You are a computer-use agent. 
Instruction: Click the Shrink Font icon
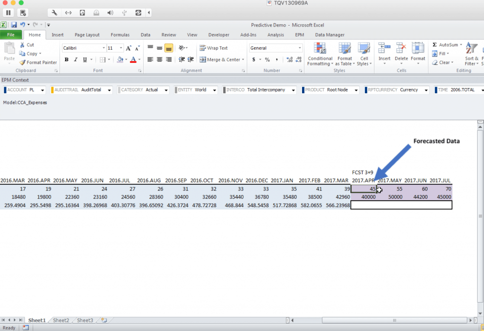[138, 48]
